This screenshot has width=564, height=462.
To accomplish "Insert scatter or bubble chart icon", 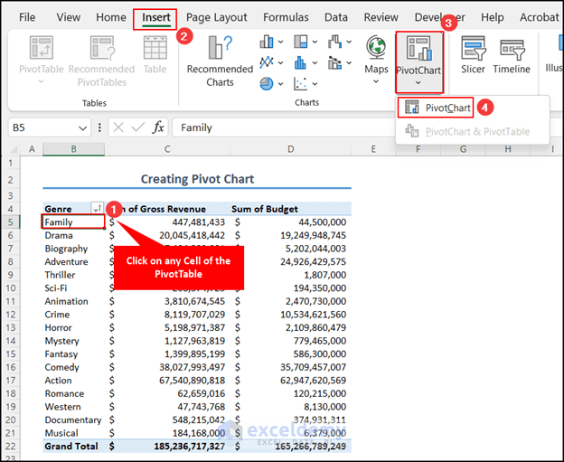I will click(301, 83).
